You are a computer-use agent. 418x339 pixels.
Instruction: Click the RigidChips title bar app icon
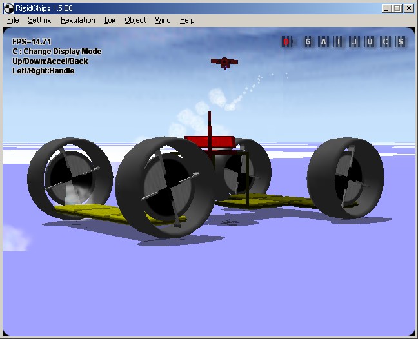pyautogui.click(x=8, y=8)
